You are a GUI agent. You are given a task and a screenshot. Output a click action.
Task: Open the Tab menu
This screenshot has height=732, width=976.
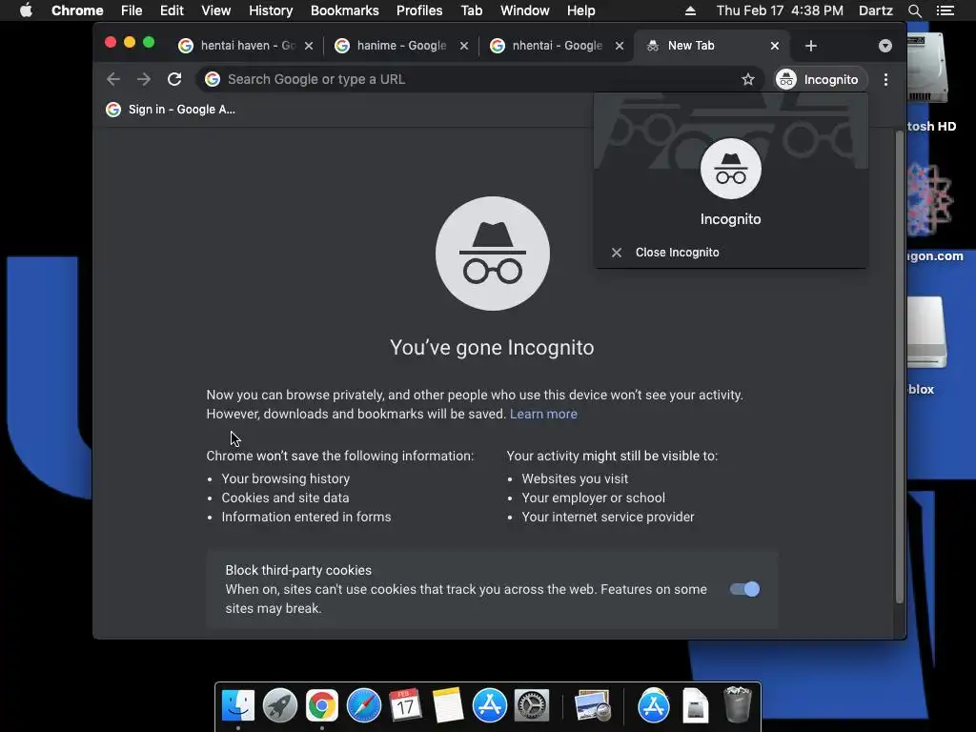point(472,10)
